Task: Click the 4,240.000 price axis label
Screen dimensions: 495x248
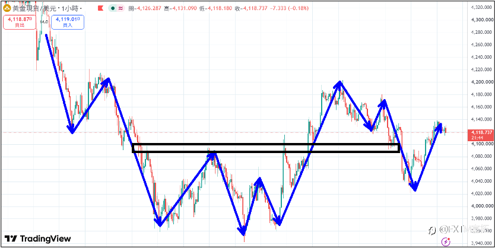Action: (x=481, y=57)
